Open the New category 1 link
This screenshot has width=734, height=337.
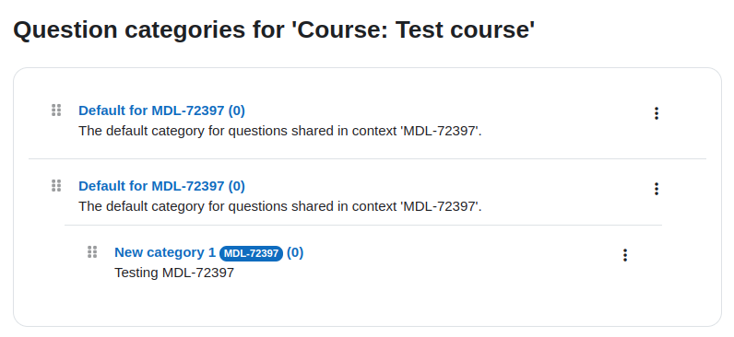(x=208, y=253)
